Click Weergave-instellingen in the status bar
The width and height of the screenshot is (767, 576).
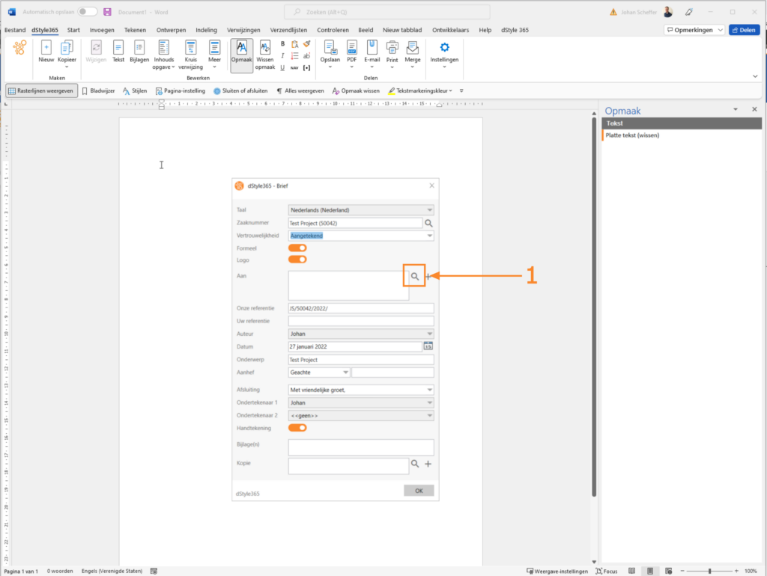coord(557,571)
